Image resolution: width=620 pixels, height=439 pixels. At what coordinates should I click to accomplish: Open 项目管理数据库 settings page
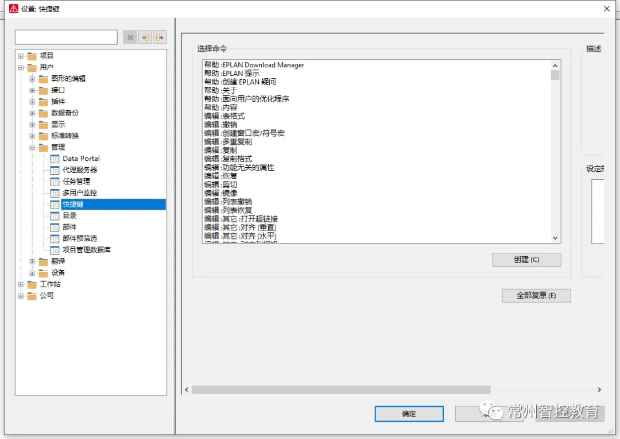[x=87, y=250]
